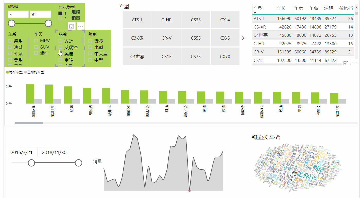This screenshot has width=360, height=198.
Task: Check option 2 销量 under 显示类型
Action: (61, 19)
